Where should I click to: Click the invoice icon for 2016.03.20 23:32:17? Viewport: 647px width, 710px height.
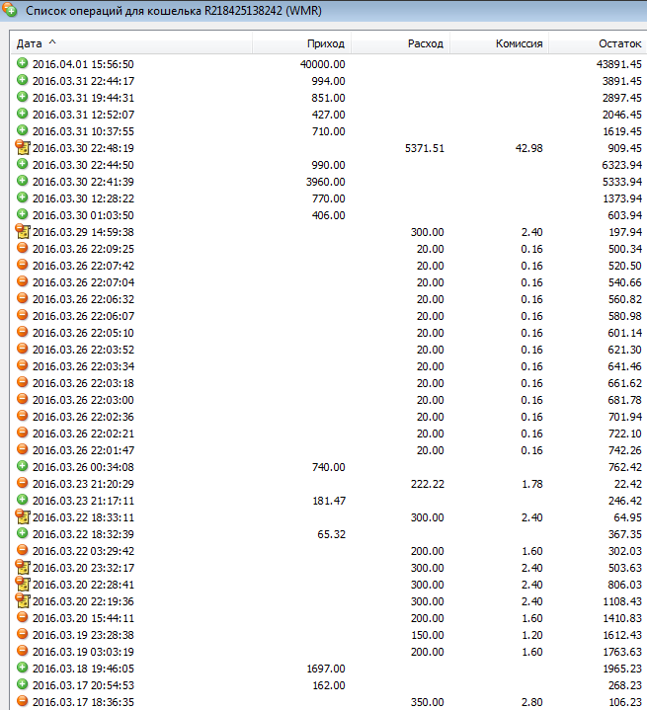pos(23,567)
